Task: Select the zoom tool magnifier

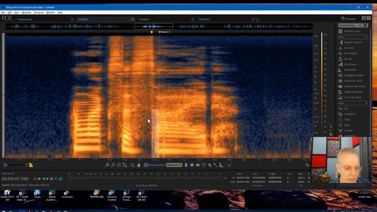Action: (133, 165)
